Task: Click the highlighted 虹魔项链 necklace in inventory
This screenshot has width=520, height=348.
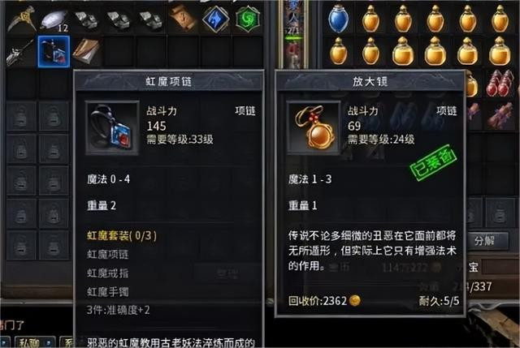Action: [x=54, y=52]
